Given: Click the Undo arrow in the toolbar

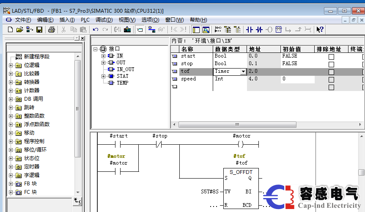Looking at the screenshot, I should point(96,30).
